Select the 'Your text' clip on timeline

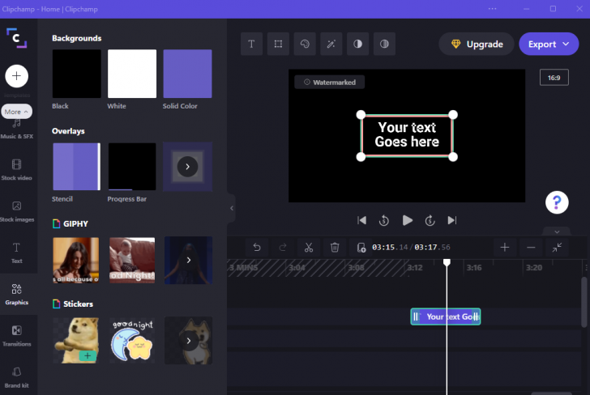pyautogui.click(x=447, y=316)
